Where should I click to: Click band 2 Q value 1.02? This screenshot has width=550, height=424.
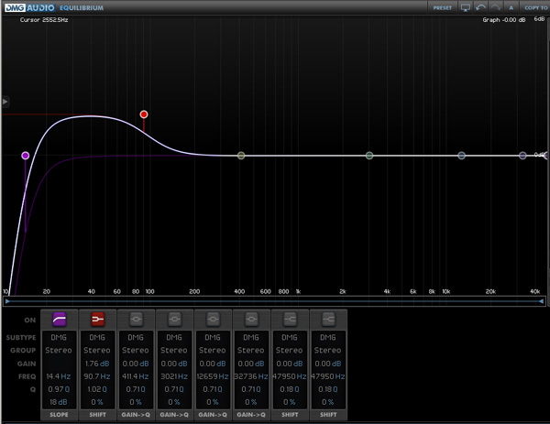97,389
